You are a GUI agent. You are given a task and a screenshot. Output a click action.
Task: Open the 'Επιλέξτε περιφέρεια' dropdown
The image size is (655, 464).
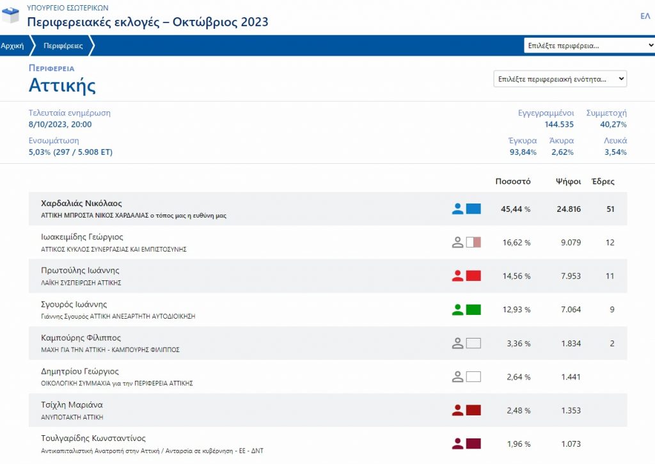[588, 45]
